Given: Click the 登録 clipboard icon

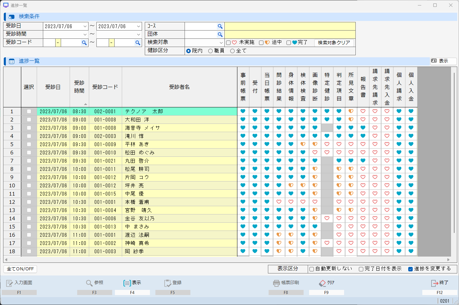Looking at the screenshot, I should coord(168,283).
